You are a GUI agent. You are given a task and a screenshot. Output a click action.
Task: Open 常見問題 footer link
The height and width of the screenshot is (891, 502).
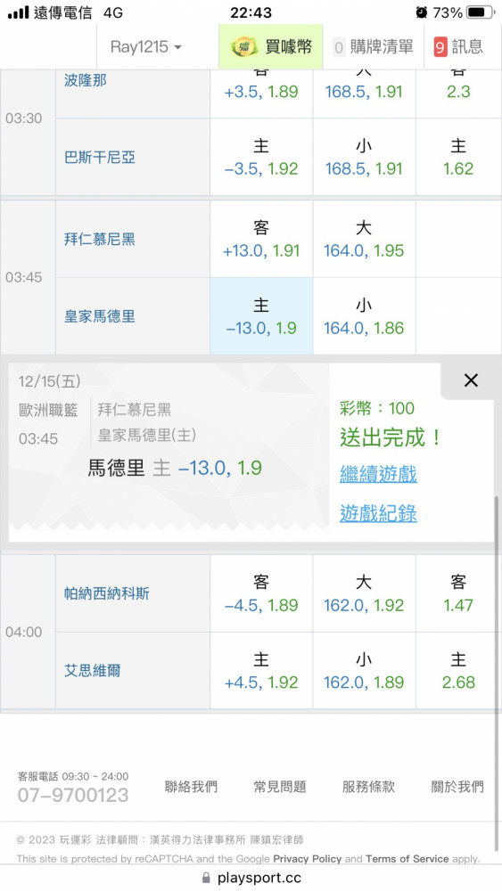(x=280, y=787)
